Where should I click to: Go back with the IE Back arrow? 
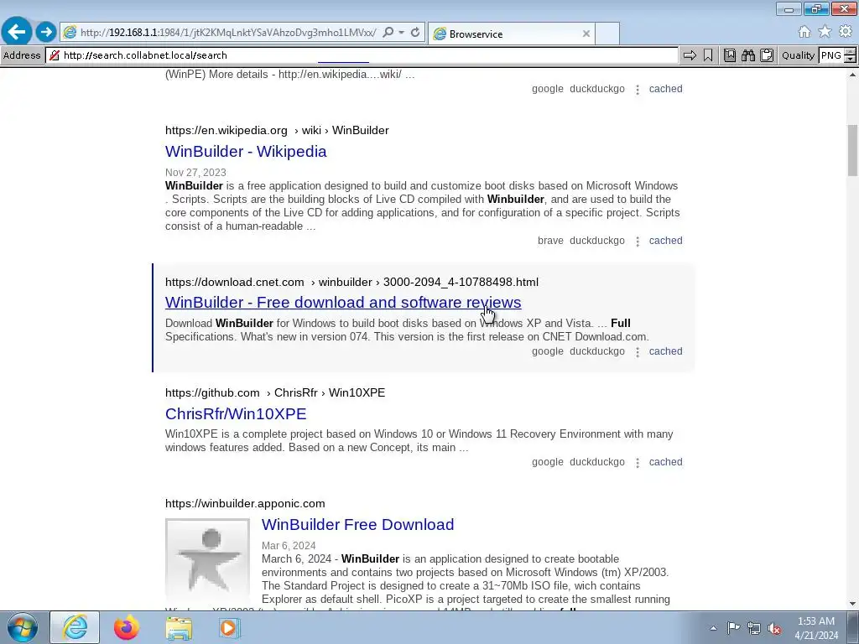17,31
